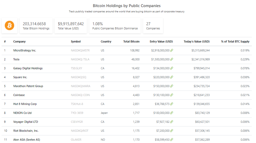Click the TSX:Hut-8 ticker symbol
Image resolution: width=256 pixels, height=143 pixels.
tap(77, 104)
